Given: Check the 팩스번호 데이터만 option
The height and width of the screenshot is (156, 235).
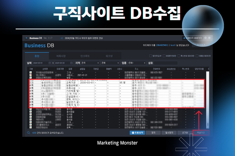Looking at the screenshot, I should coord(179,56).
